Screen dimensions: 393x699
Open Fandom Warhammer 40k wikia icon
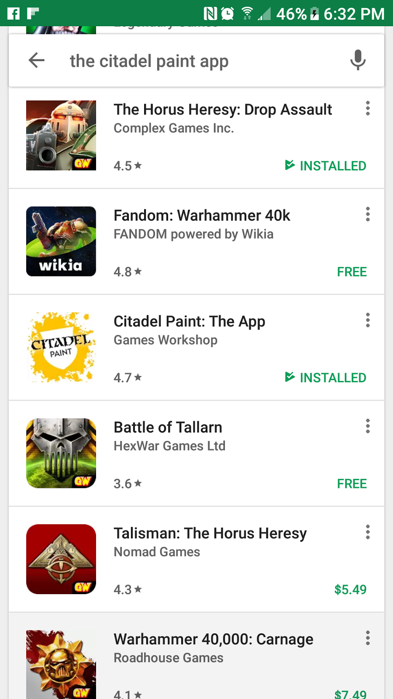(61, 241)
